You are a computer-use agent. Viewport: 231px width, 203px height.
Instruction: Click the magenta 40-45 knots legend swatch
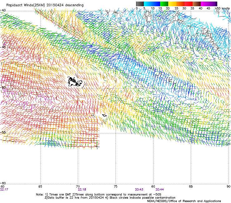pyautogui.click(x=205, y=4)
